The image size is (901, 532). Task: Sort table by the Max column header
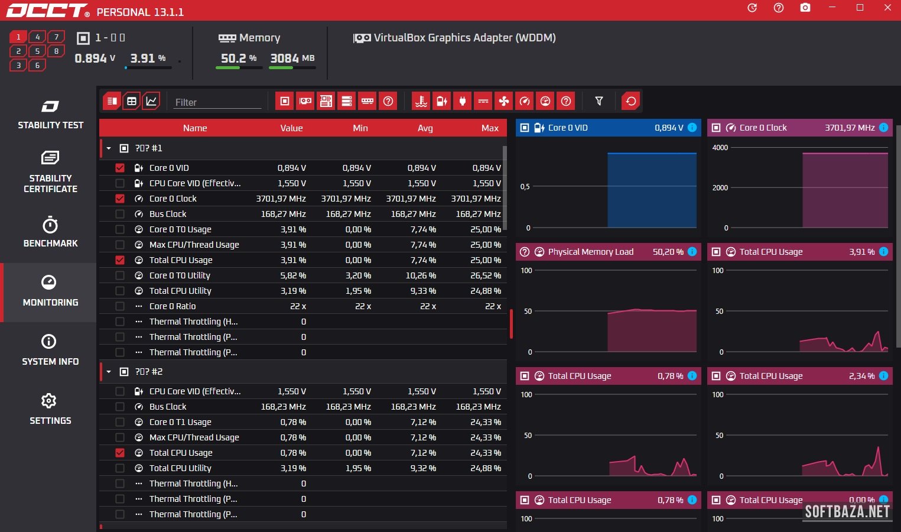pyautogui.click(x=490, y=128)
